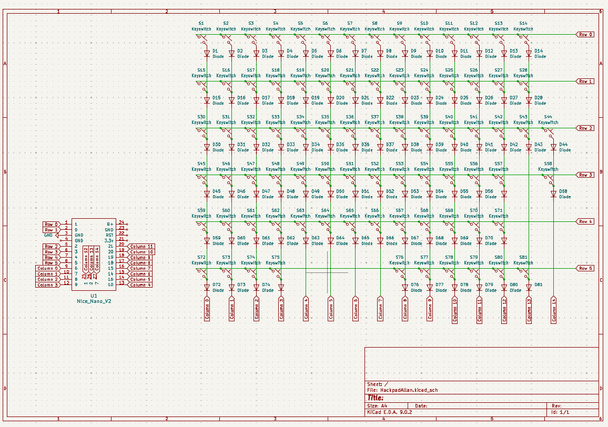
Task: Click the B+ pin name on U1
Action: pos(110,225)
